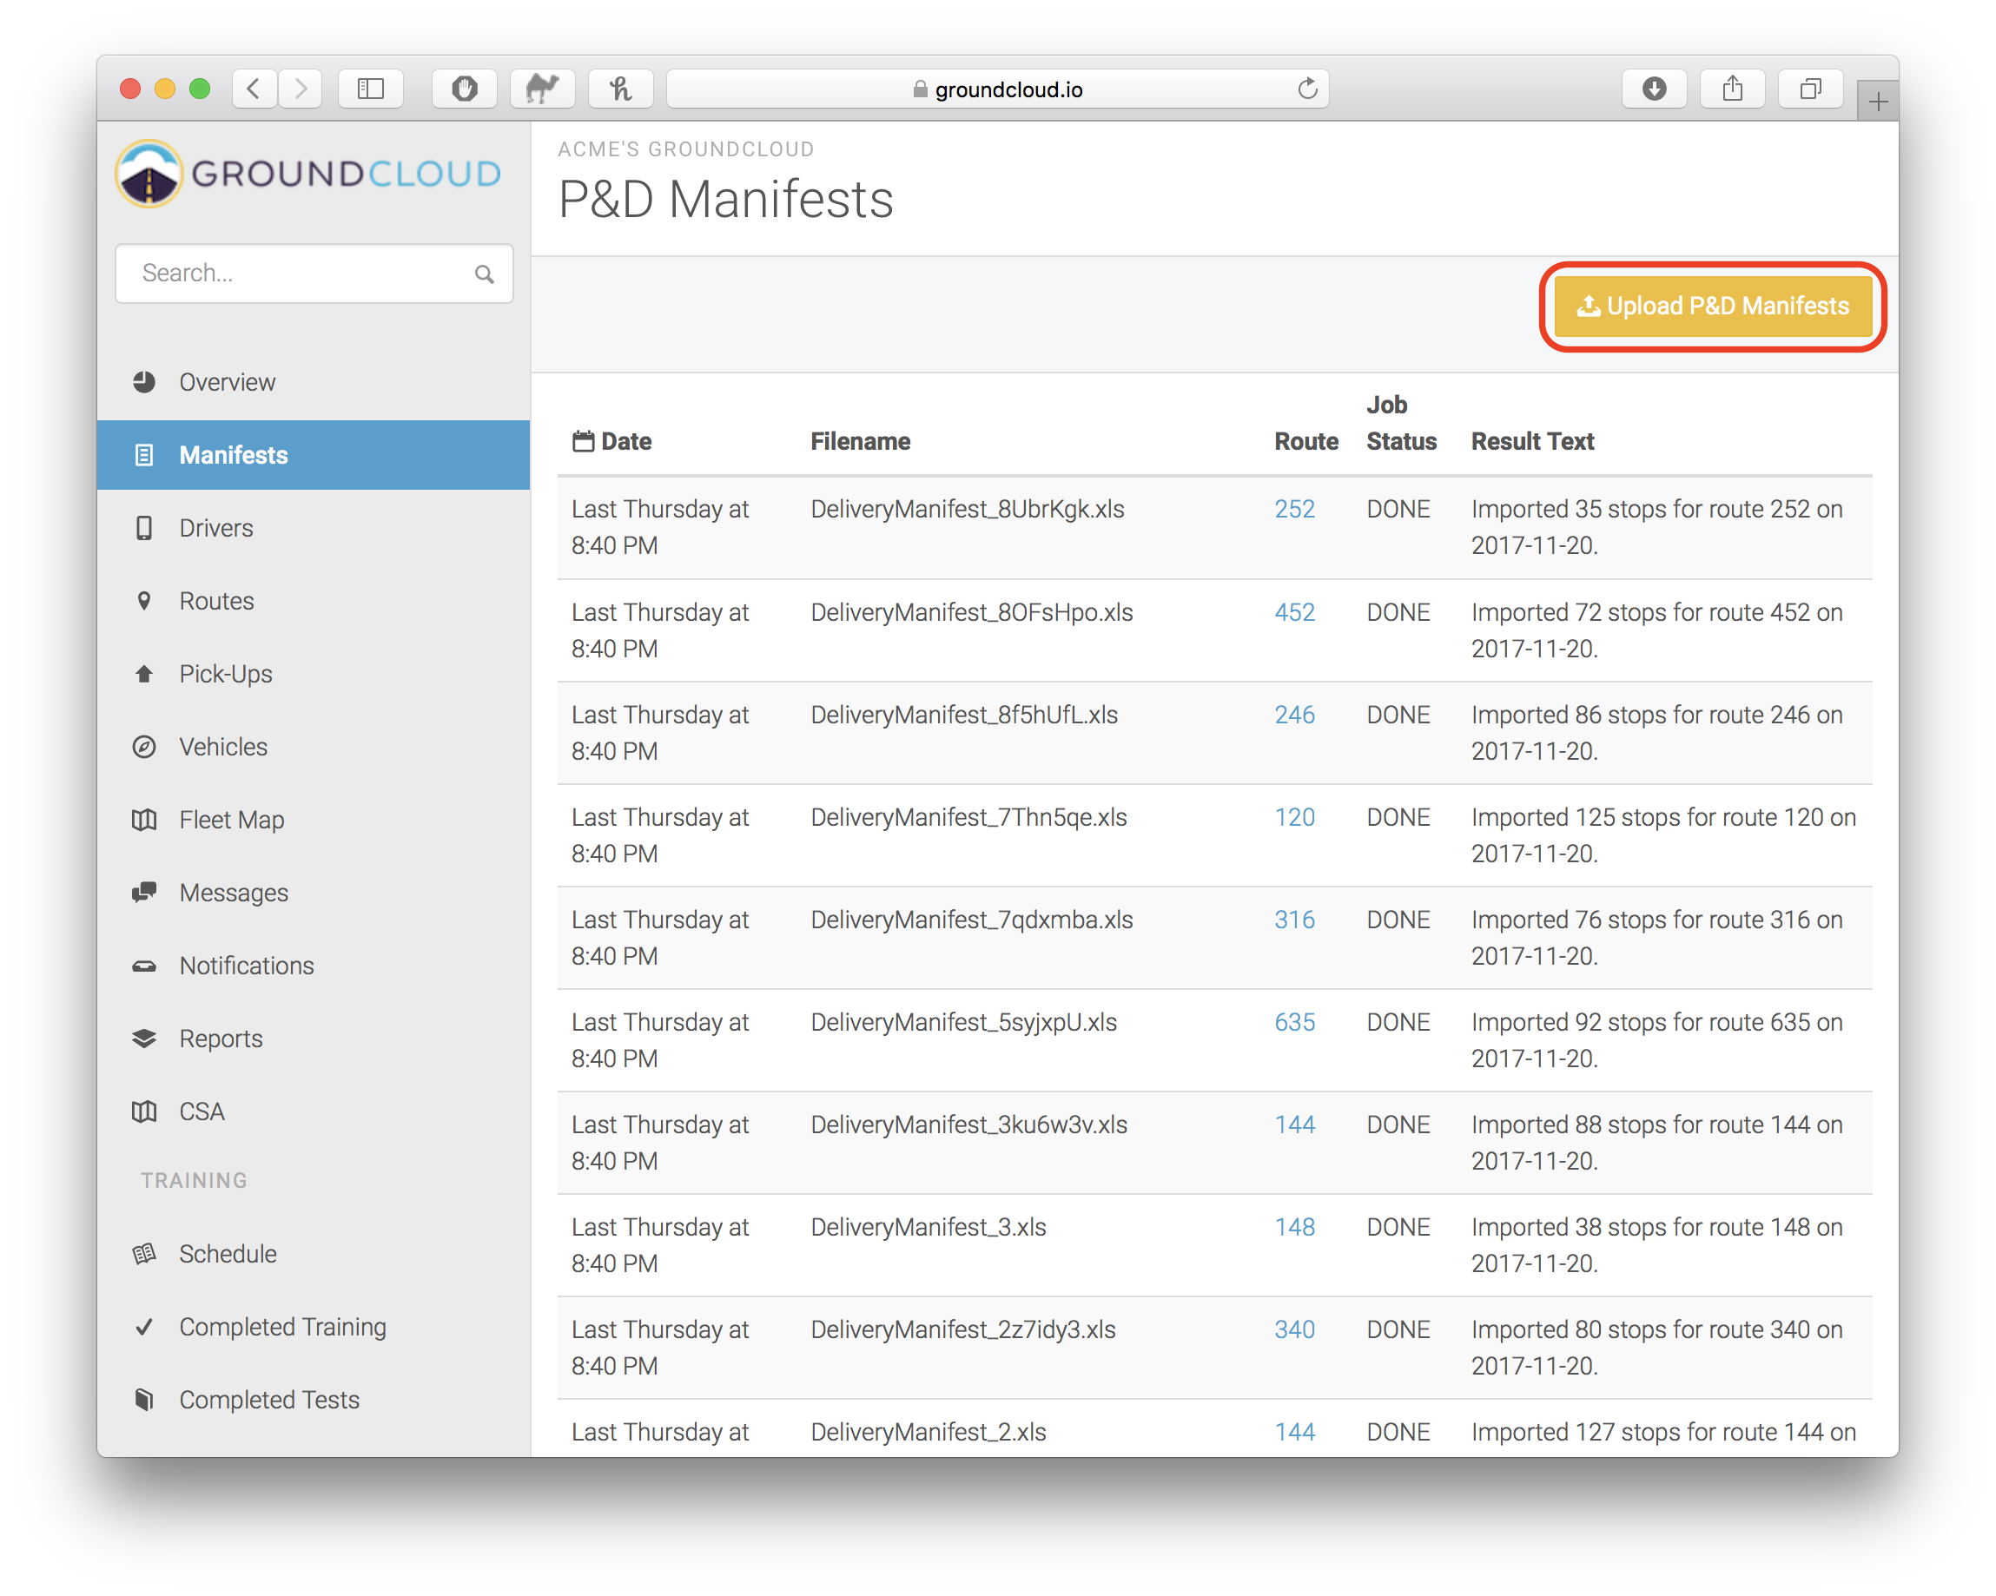This screenshot has width=1996, height=1596.
Task: Click filename DeliveryManifest_8OFsHpo.xls
Action: 972,613
